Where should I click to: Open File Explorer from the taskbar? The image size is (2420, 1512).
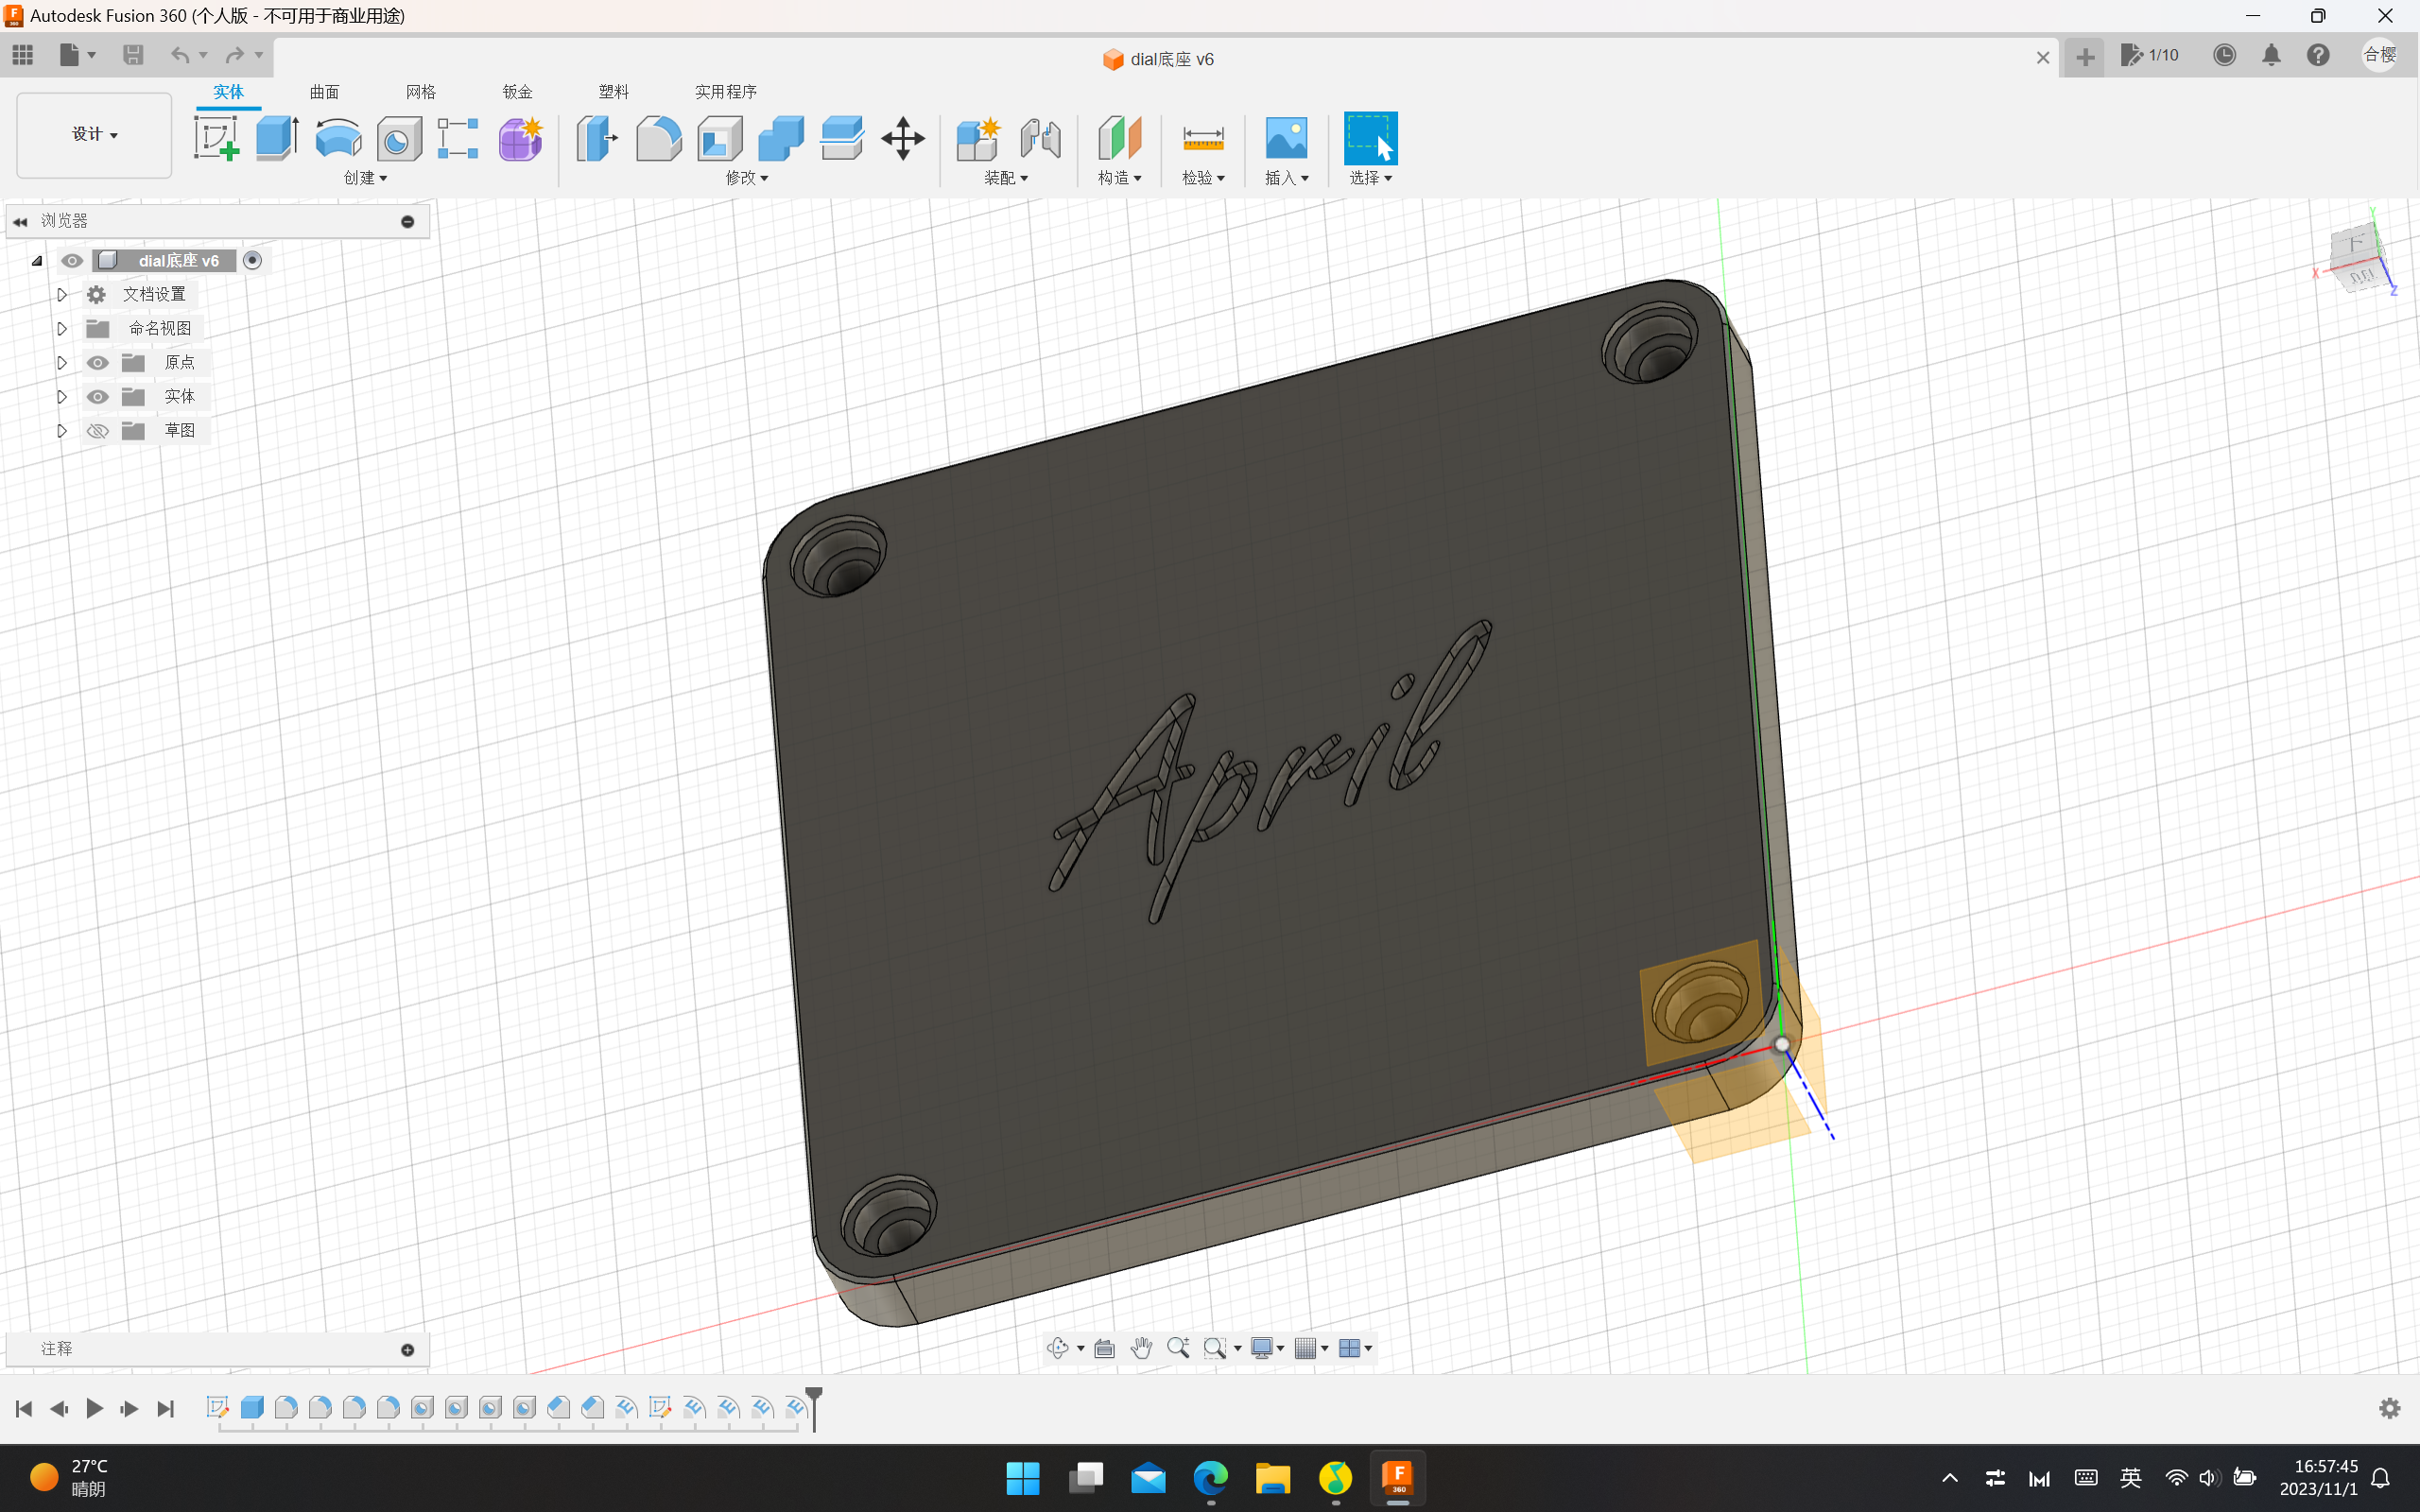[x=1272, y=1478]
